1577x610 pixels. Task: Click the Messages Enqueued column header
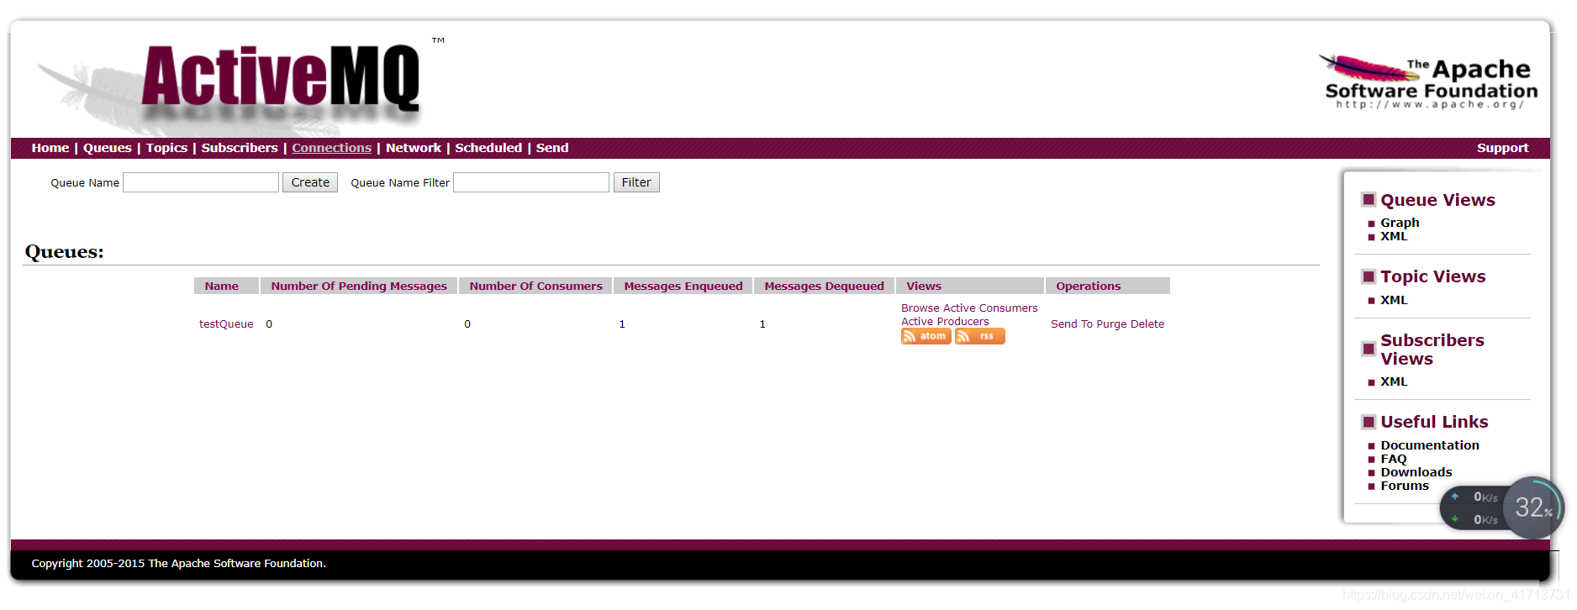pos(683,286)
